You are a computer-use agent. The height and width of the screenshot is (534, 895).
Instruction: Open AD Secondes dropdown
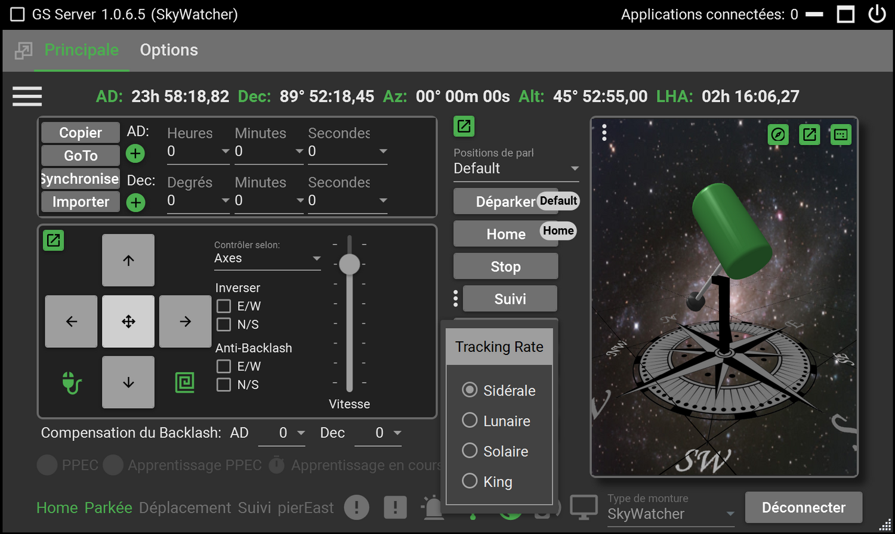point(348,152)
